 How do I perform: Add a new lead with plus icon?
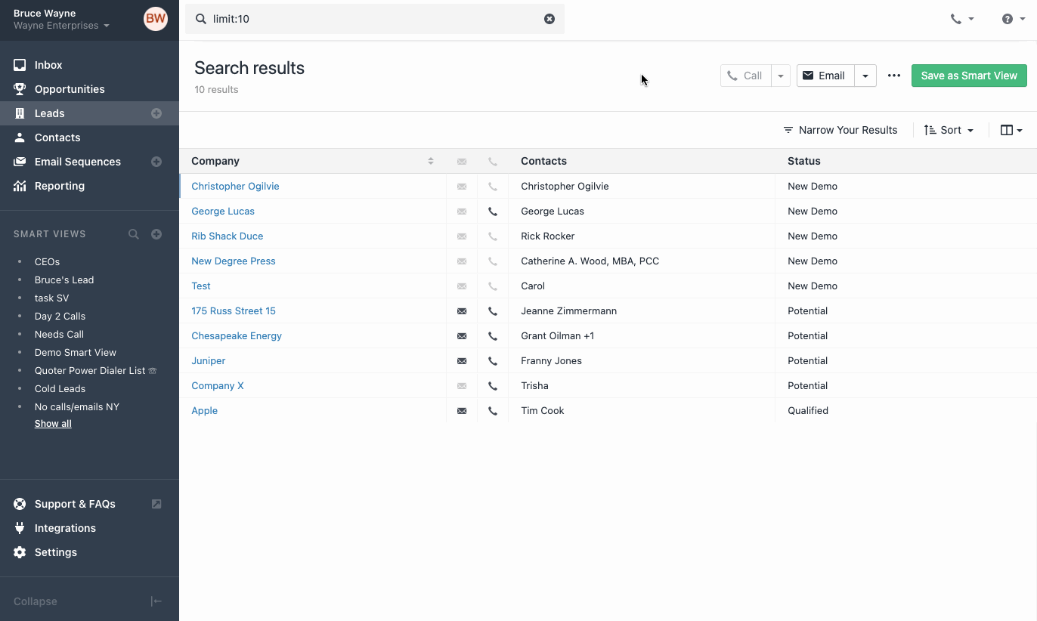tap(156, 113)
